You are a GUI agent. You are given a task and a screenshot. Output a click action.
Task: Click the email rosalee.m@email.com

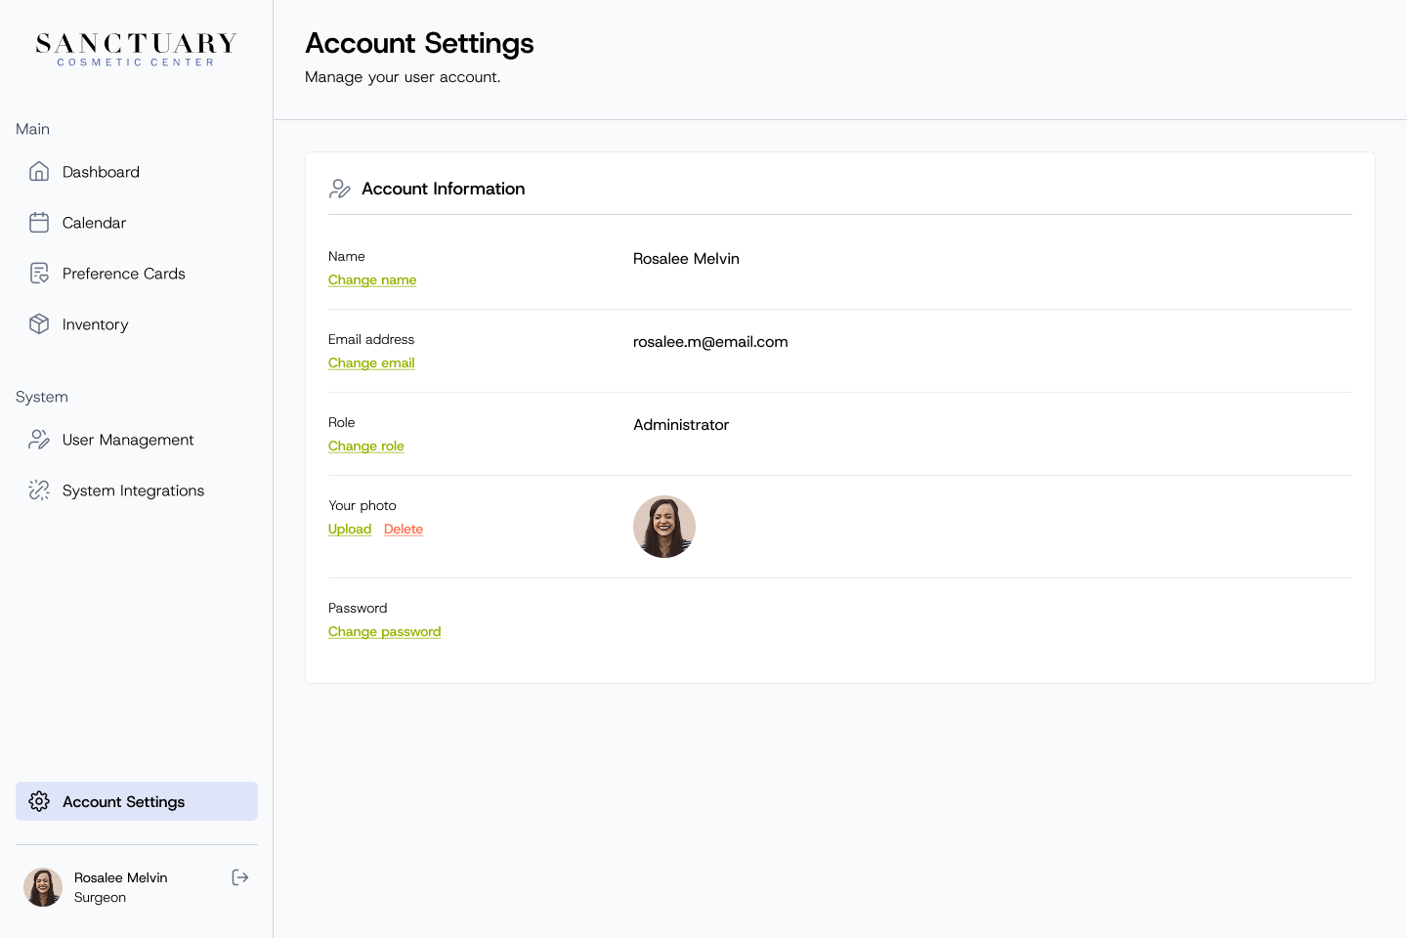710,342
